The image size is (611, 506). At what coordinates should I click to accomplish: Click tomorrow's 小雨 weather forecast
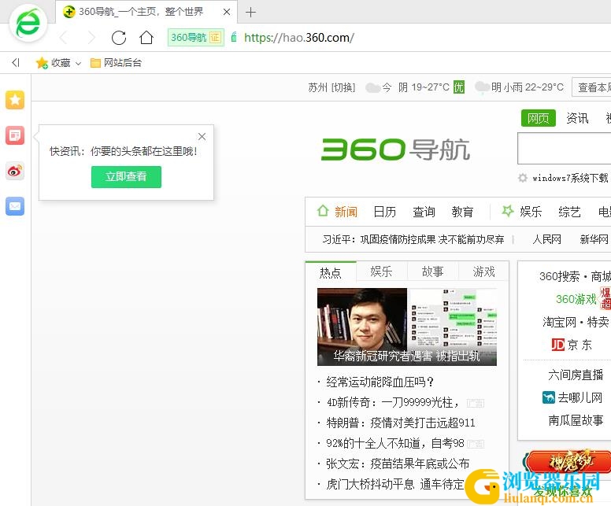point(520,87)
